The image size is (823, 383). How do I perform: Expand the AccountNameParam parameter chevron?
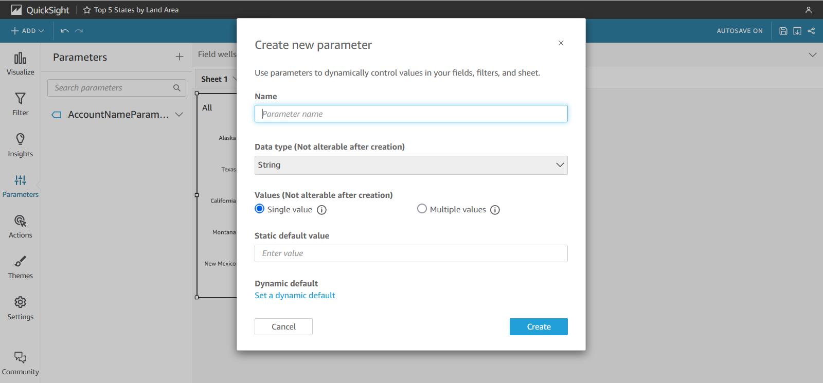click(179, 115)
